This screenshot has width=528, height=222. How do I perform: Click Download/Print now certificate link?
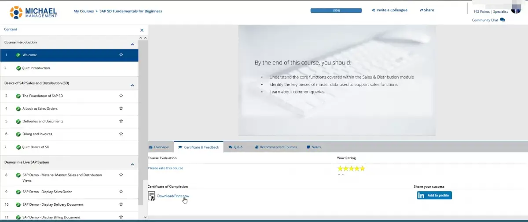point(173,196)
